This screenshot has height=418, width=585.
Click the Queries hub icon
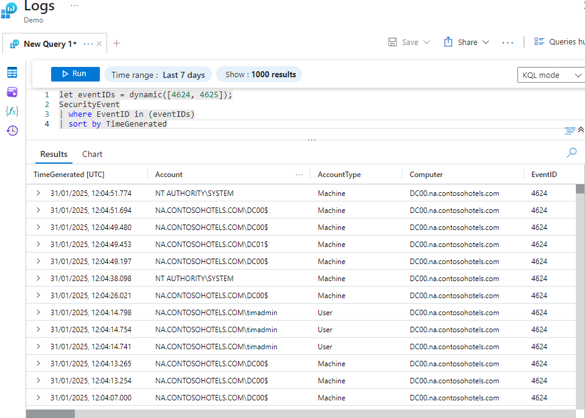point(539,42)
